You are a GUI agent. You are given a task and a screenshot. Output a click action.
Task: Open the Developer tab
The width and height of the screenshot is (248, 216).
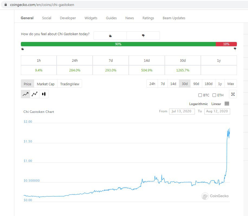click(68, 18)
